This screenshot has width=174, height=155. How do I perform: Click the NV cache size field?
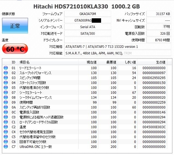click(x=159, y=21)
